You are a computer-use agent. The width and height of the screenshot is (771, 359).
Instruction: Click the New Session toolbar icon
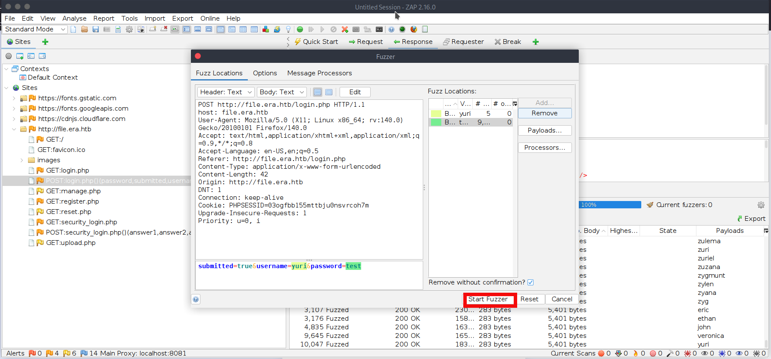coord(73,29)
